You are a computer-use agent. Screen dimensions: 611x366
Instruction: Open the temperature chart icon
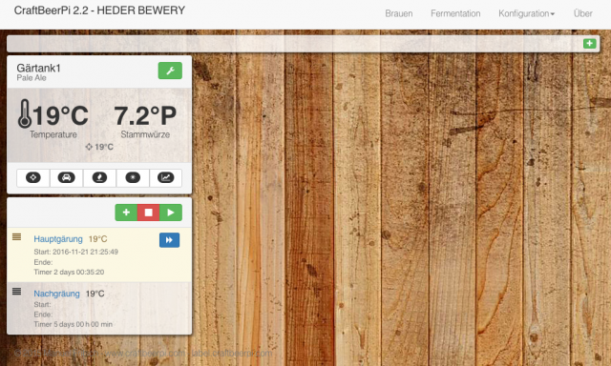click(165, 177)
